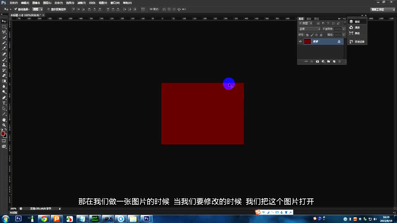Open Move tool preset picker arrow
This screenshot has height=223, width=397.
click(x=11, y=9)
